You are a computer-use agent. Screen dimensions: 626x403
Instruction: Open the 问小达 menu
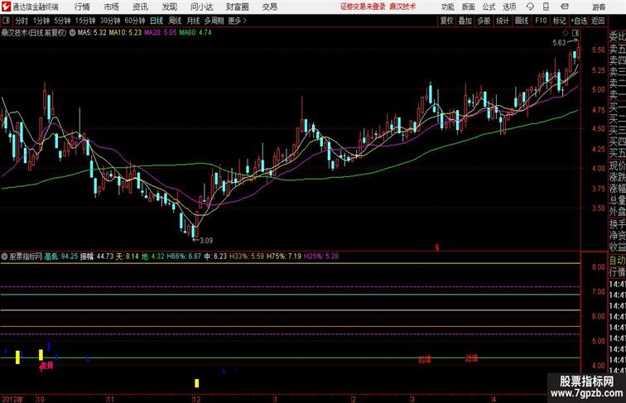point(201,7)
